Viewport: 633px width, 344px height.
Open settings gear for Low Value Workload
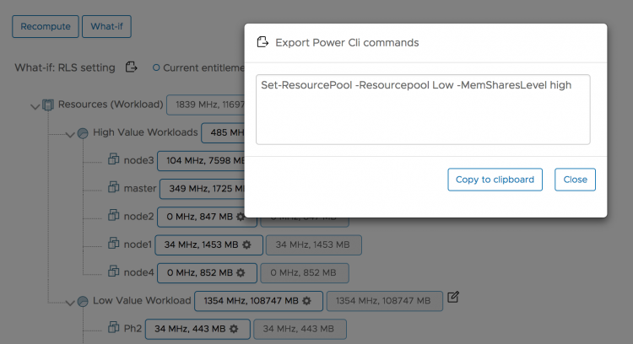(x=306, y=301)
